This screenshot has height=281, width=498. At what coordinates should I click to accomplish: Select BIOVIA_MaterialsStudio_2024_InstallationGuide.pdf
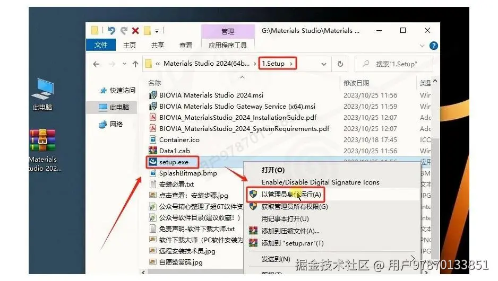[x=233, y=118]
